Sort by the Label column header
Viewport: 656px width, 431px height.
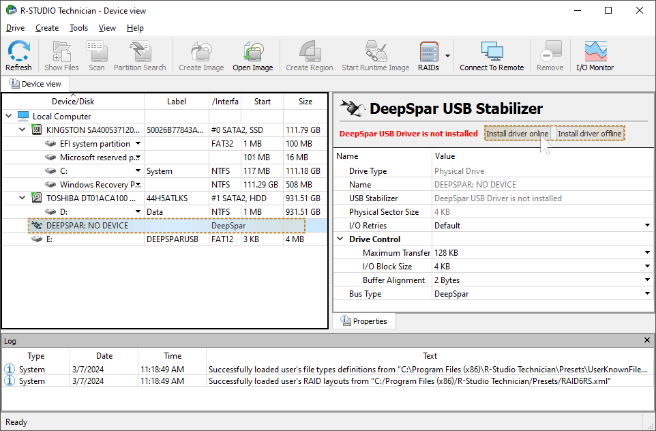(176, 101)
